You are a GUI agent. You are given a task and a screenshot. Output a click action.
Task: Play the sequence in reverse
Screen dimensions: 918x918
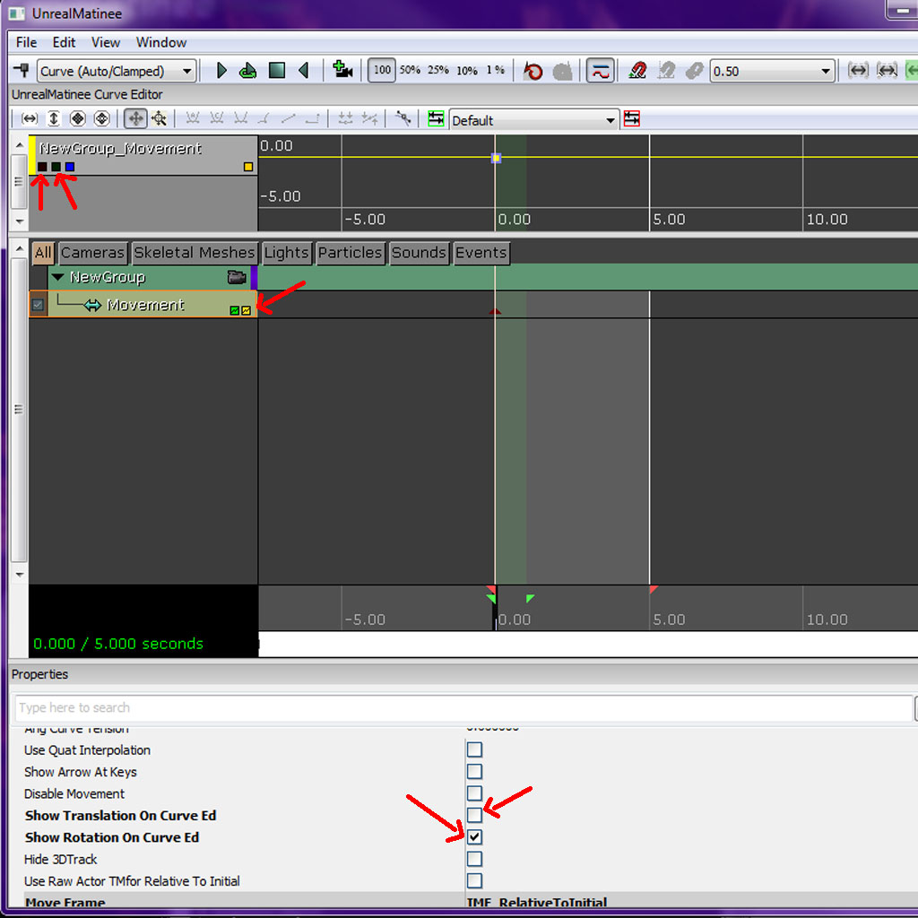pos(303,70)
